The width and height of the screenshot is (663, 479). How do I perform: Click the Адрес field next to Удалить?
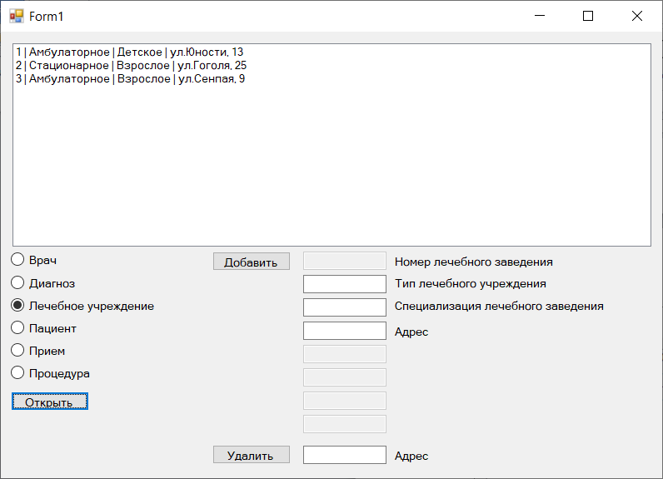(345, 455)
